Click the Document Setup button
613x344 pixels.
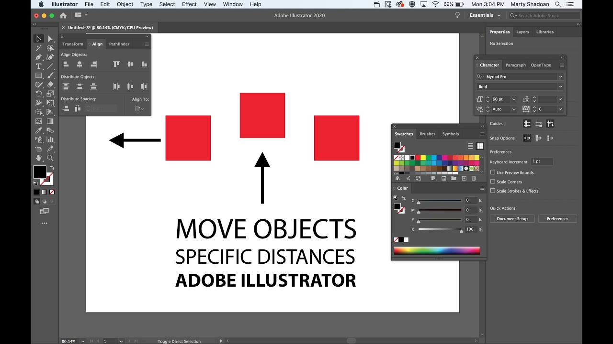tap(512, 219)
